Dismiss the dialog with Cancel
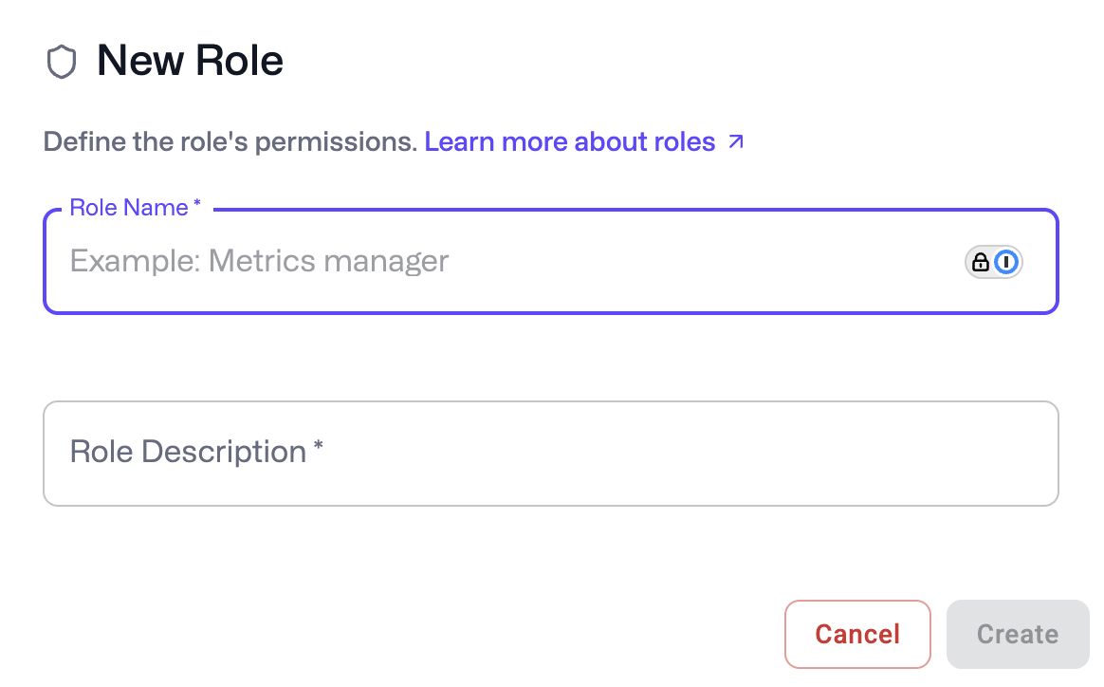Screen dimensions: 1104x687 [x=857, y=634]
